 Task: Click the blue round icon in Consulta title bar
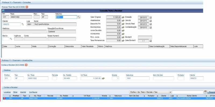pos(3,11)
